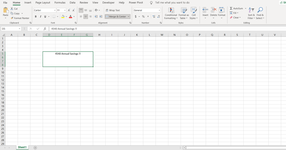286x150 pixels.
Task: Open the Format cells menu icon
Action: click(222, 10)
